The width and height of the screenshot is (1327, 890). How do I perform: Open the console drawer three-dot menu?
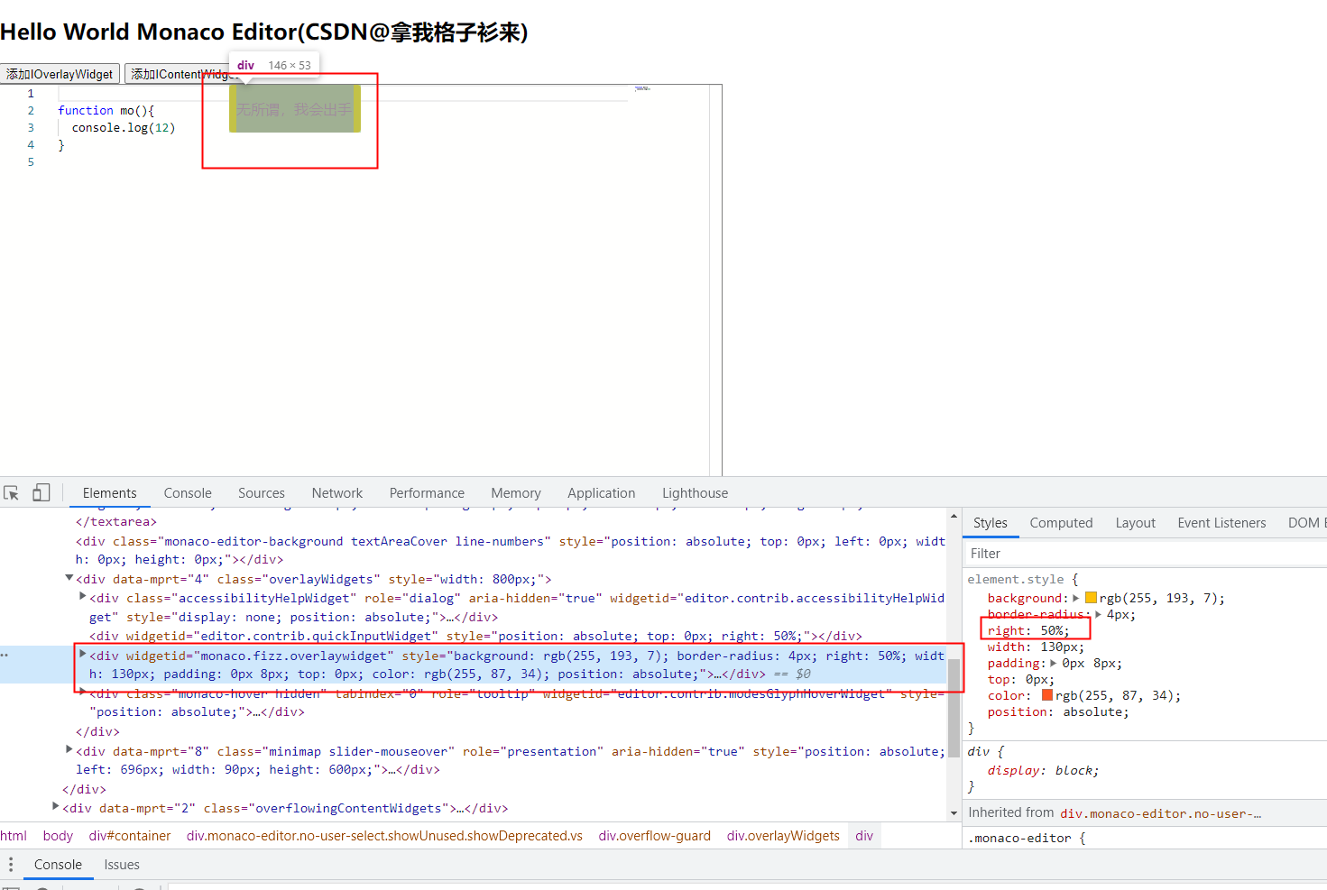(x=11, y=865)
